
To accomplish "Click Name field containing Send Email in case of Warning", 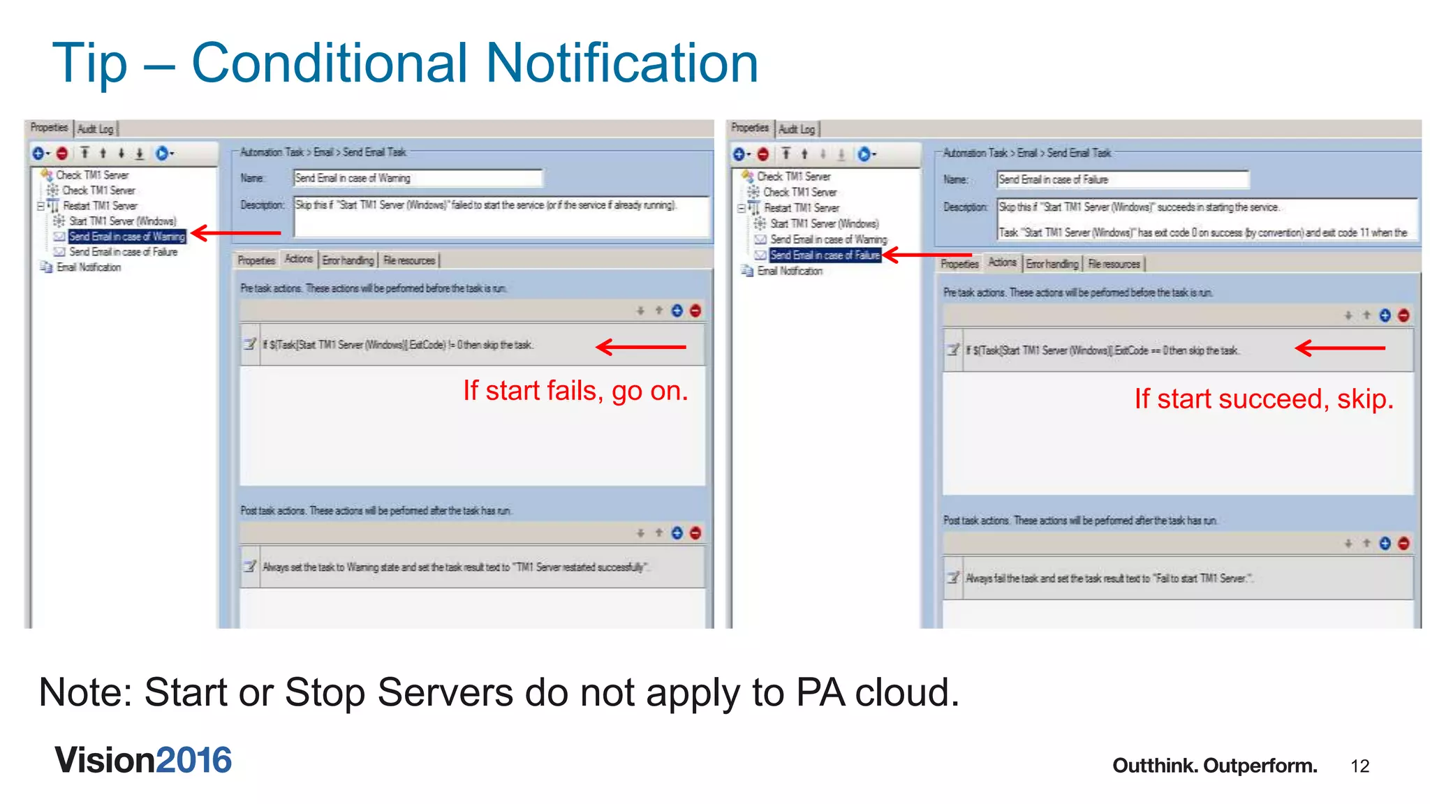I will click(x=418, y=178).
